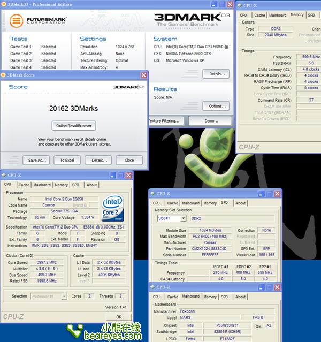Click the Bus Speed 499.7 MHz value
The image size is (321, 342).
tap(47, 275)
